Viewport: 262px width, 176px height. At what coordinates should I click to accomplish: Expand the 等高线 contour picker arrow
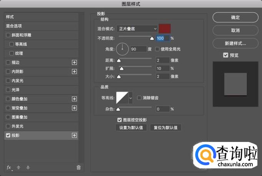pos(130,98)
